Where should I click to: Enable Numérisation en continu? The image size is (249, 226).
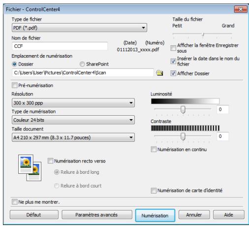[x=154, y=149]
